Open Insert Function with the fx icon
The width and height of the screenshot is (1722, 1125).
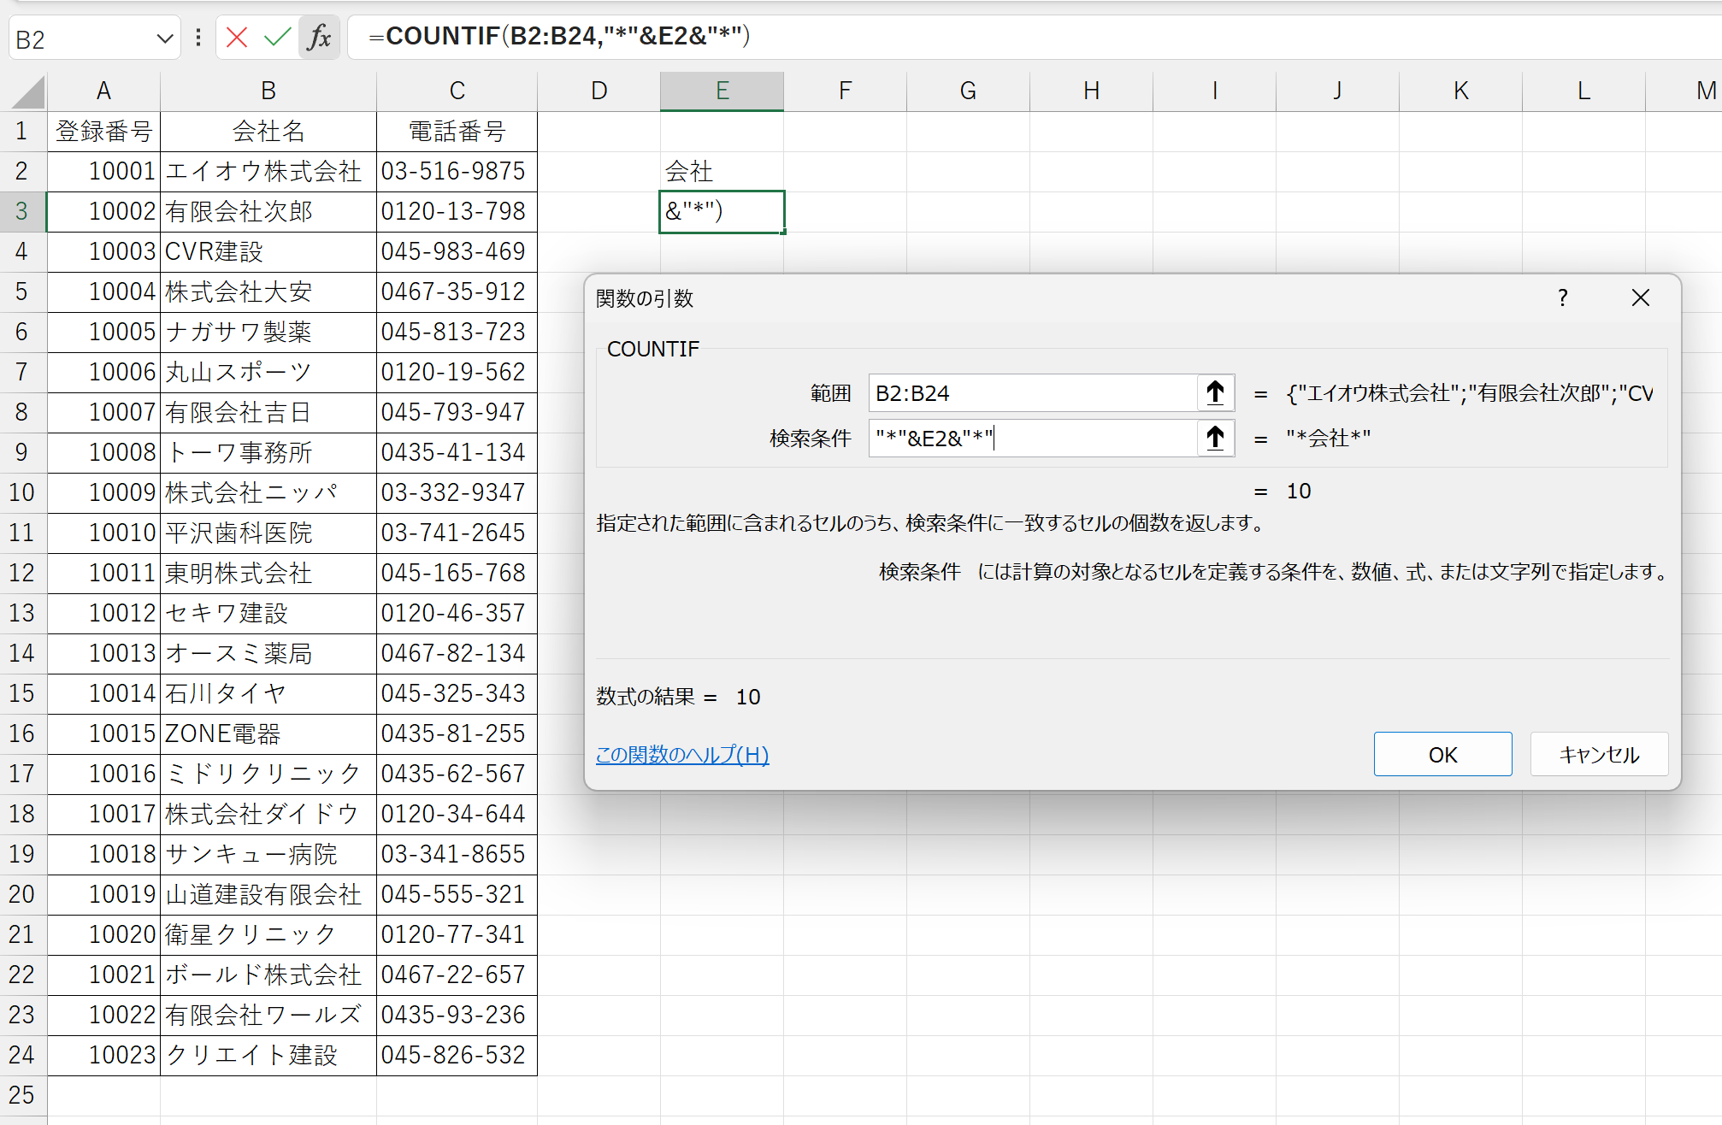[x=319, y=38]
